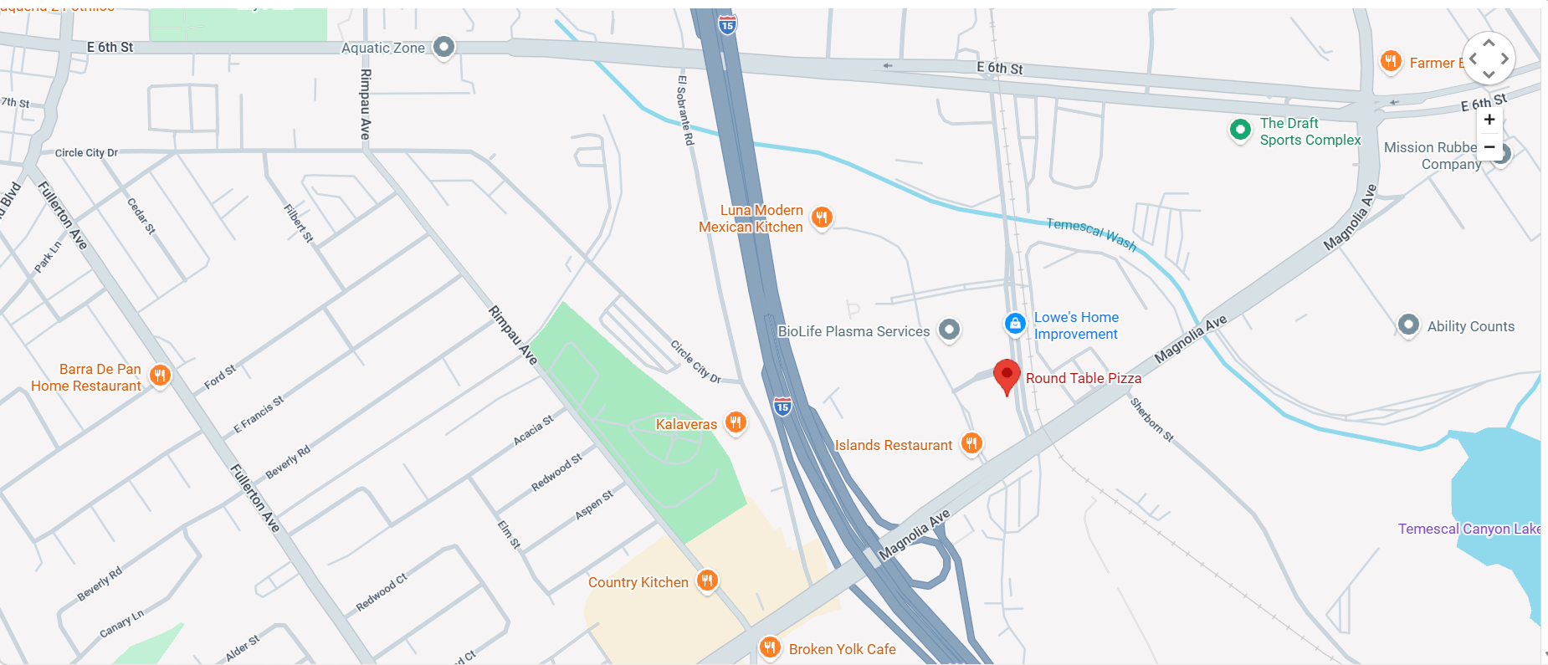
Task: Select the Barra De Pan restaurant marker
Action: tap(160, 376)
